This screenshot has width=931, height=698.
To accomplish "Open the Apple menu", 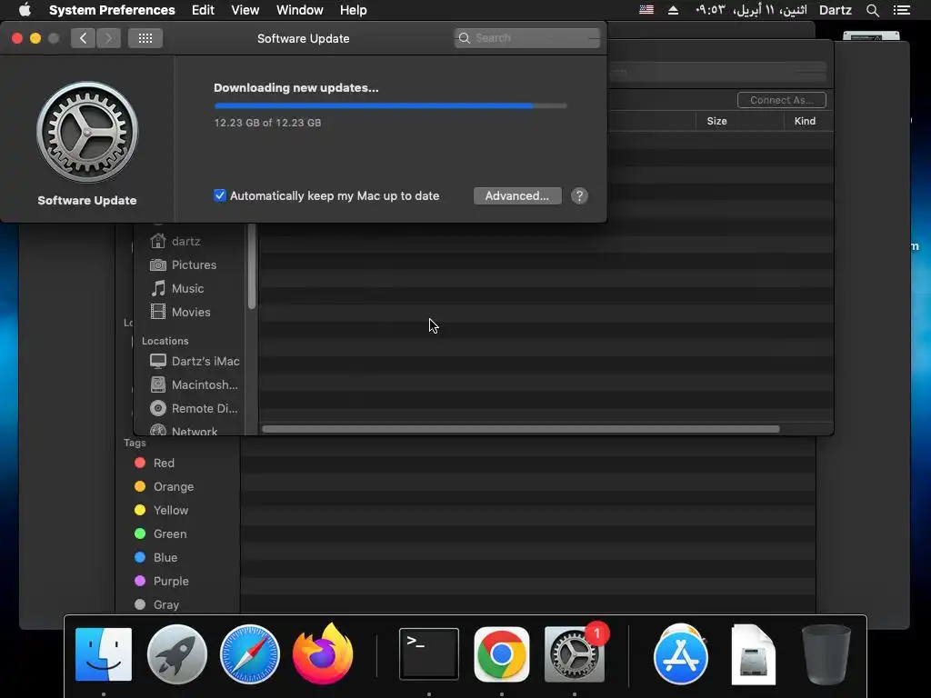I will [x=25, y=10].
